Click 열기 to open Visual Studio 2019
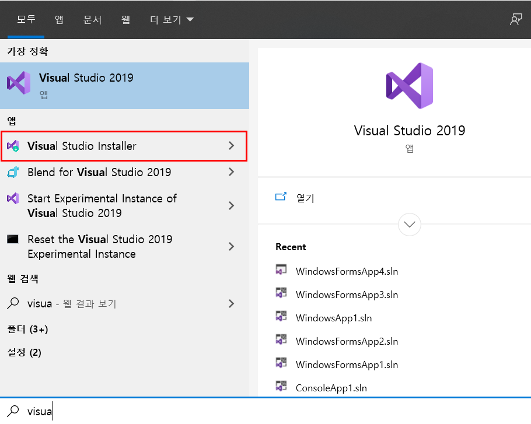The width and height of the screenshot is (531, 424). point(305,198)
